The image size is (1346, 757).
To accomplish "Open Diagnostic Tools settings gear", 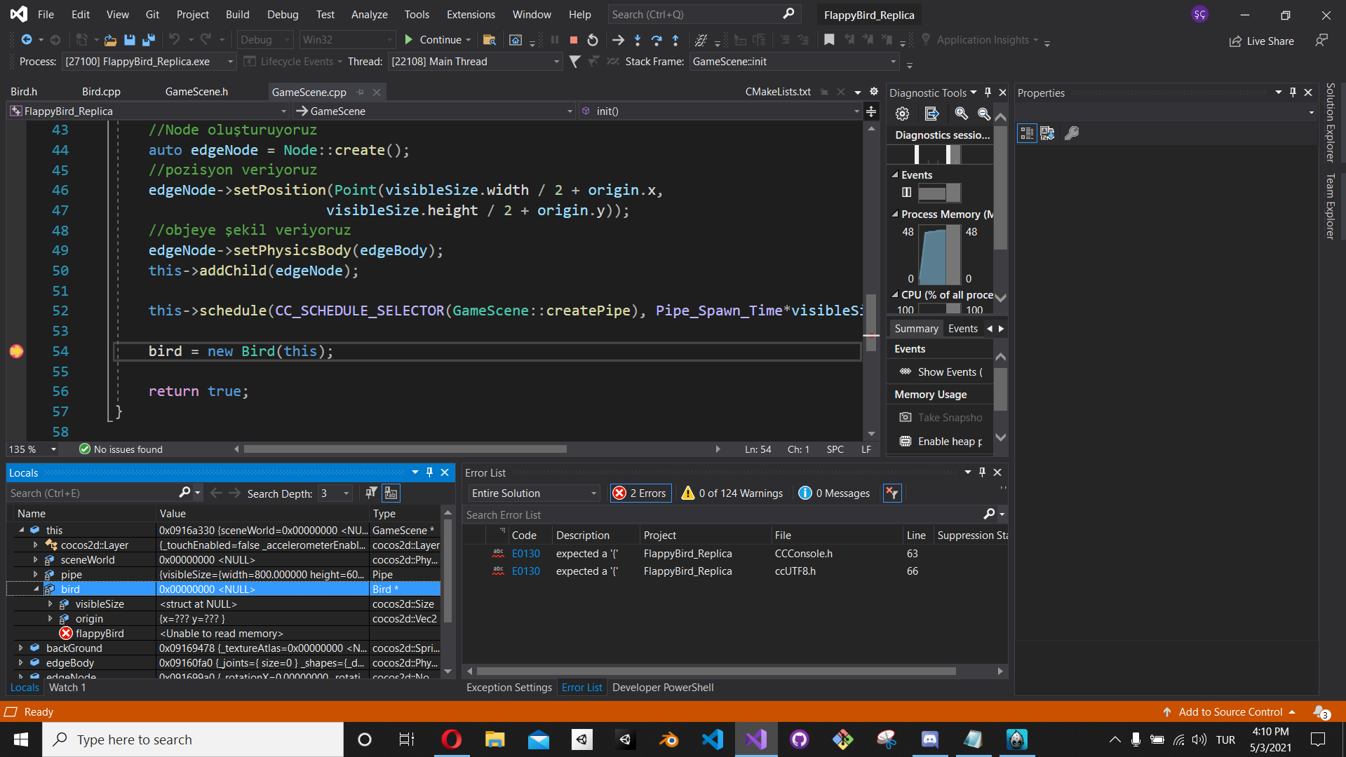I will pos(902,114).
